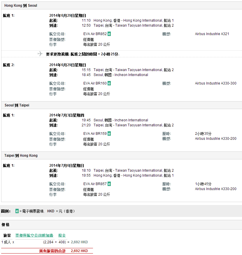The height and width of the screenshot is (255, 242).
Task: Select the Seoul 到 Taipei section header
Action: [x=17, y=105]
